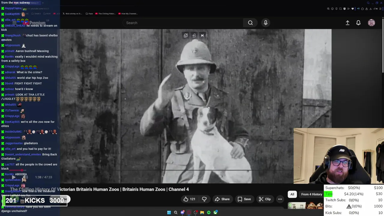Click the related video thumbnail below chips
This screenshot has width=384, height=216.
[x=306, y=205]
